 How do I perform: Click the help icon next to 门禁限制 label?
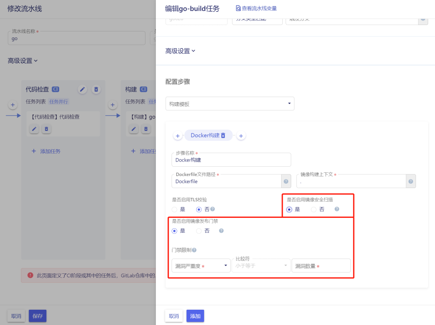pos(195,250)
